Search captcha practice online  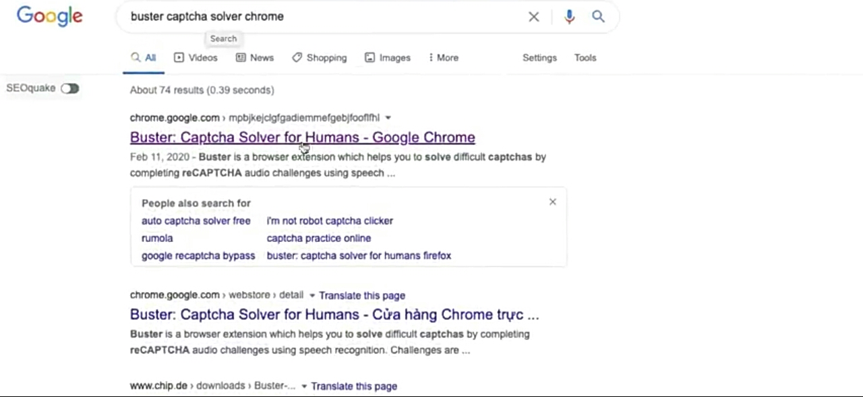(319, 238)
